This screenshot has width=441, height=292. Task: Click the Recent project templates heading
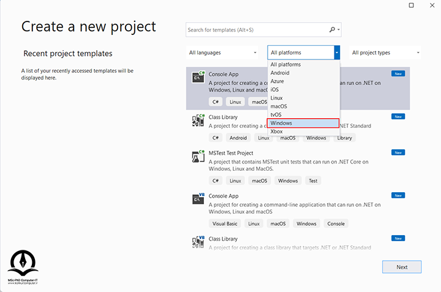tap(68, 53)
